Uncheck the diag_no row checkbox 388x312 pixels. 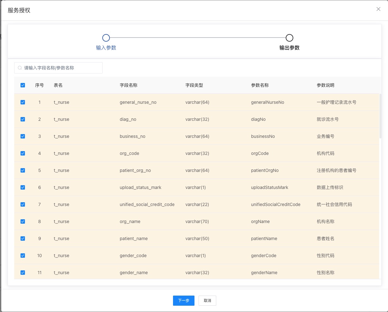tap(23, 119)
